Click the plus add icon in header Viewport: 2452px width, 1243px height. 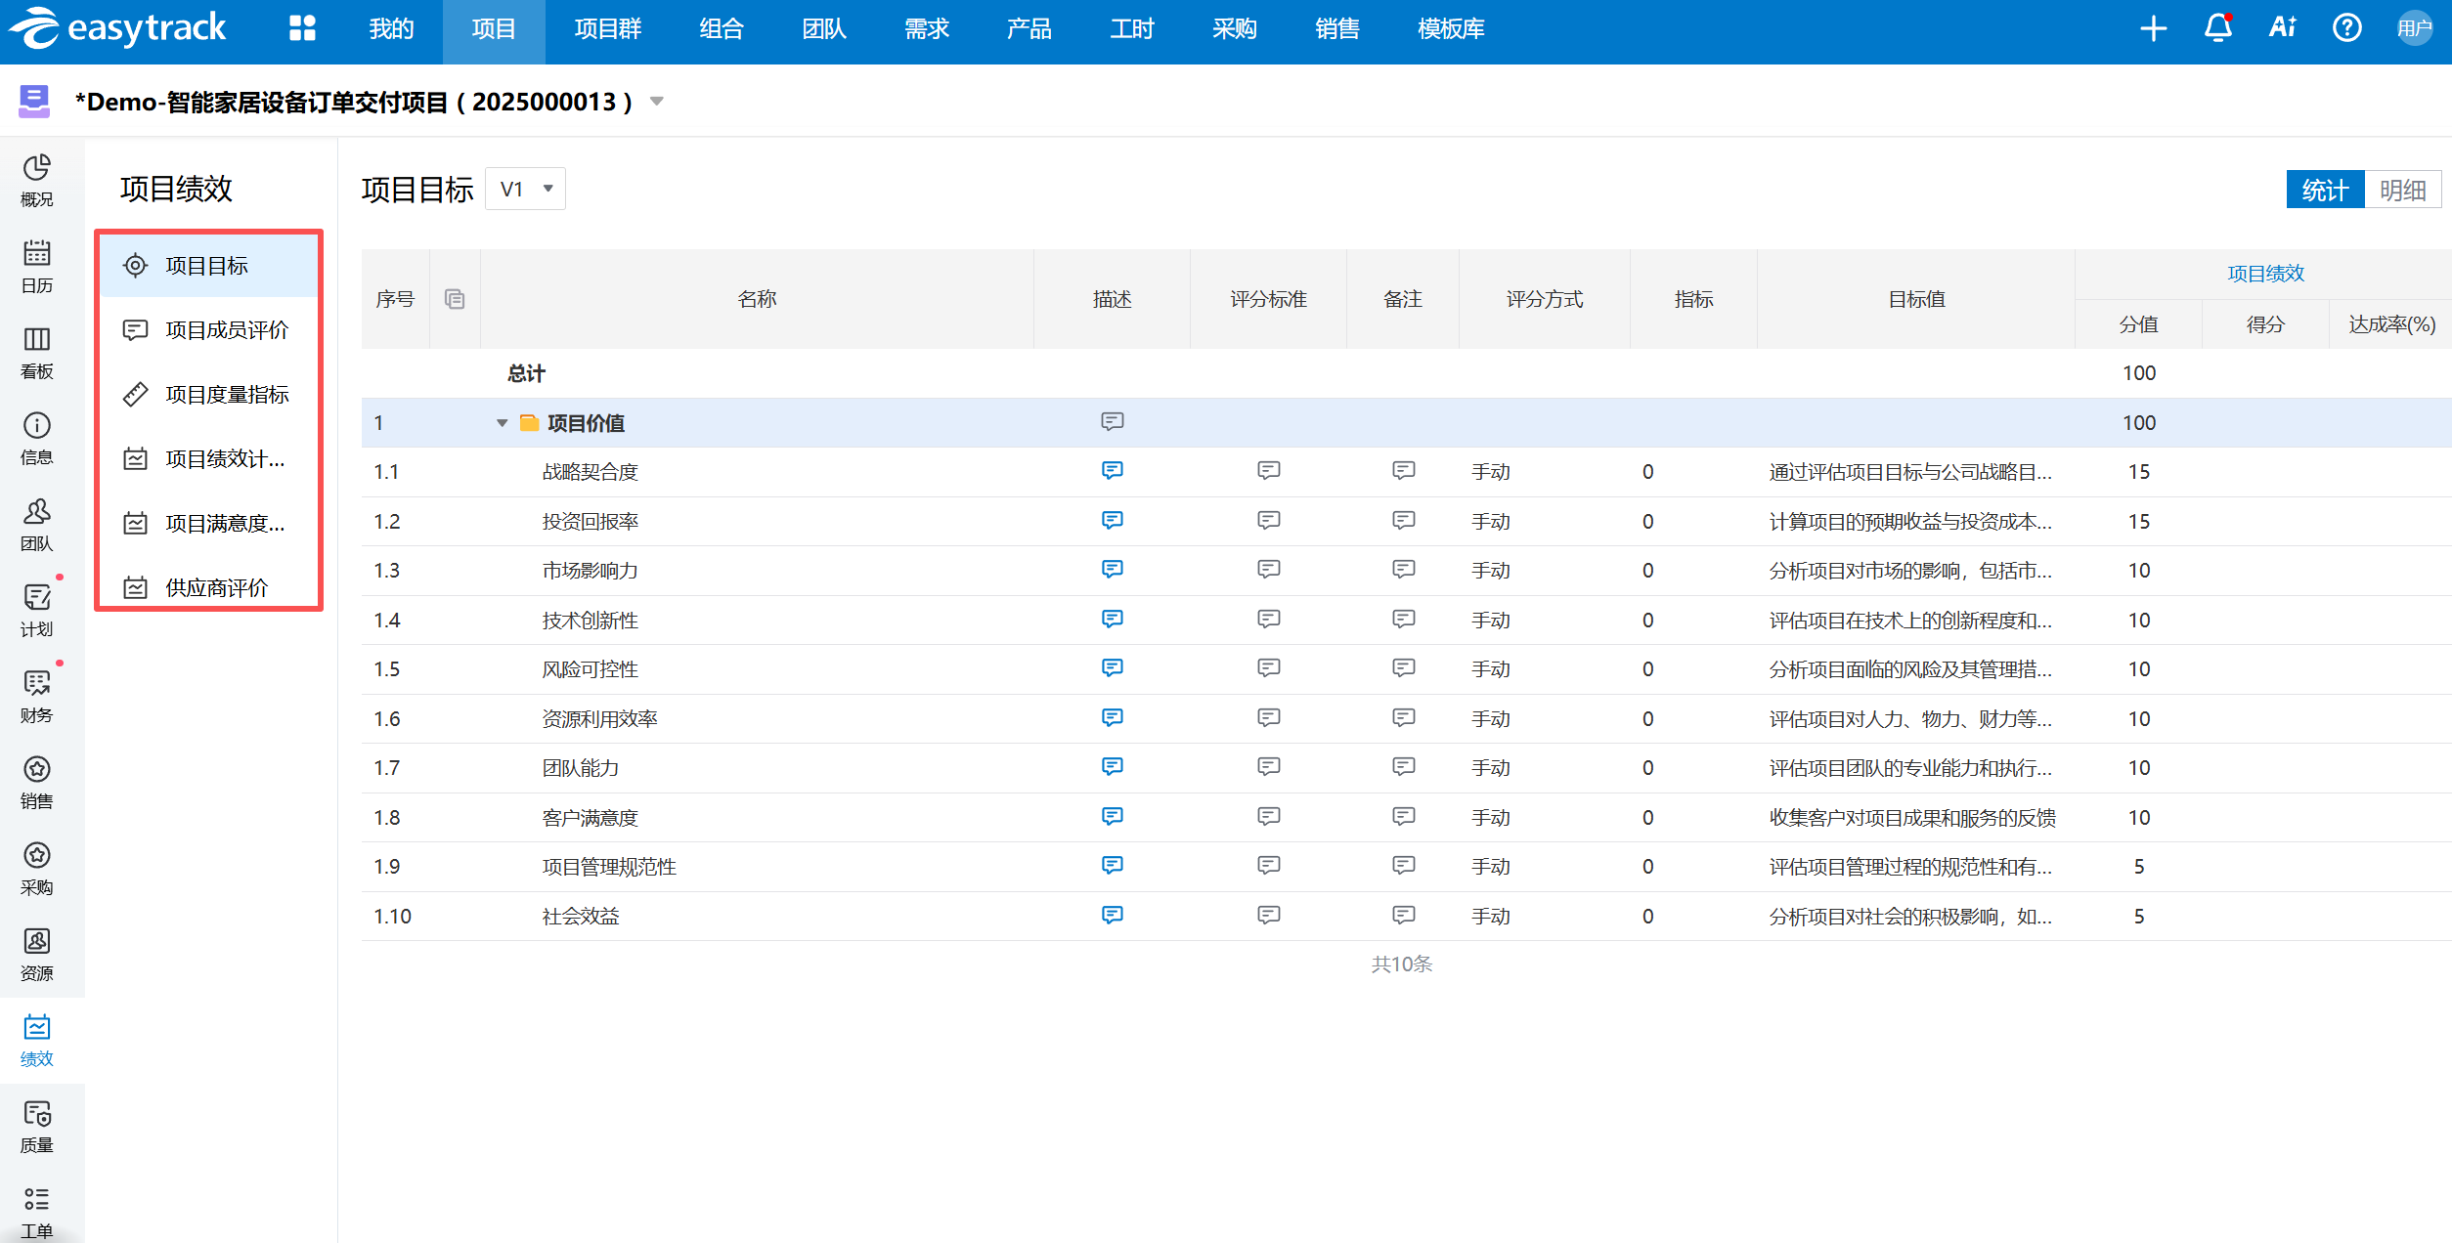click(x=2153, y=28)
